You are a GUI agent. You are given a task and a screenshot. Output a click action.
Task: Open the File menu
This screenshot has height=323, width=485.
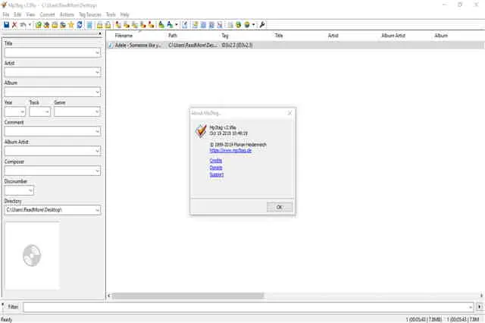coord(6,14)
